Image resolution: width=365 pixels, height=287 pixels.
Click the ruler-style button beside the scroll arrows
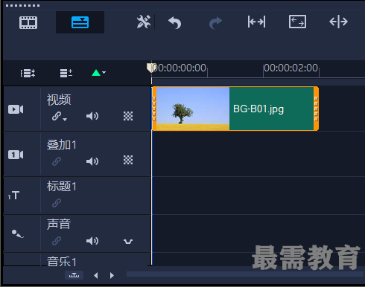pyautogui.click(x=74, y=275)
